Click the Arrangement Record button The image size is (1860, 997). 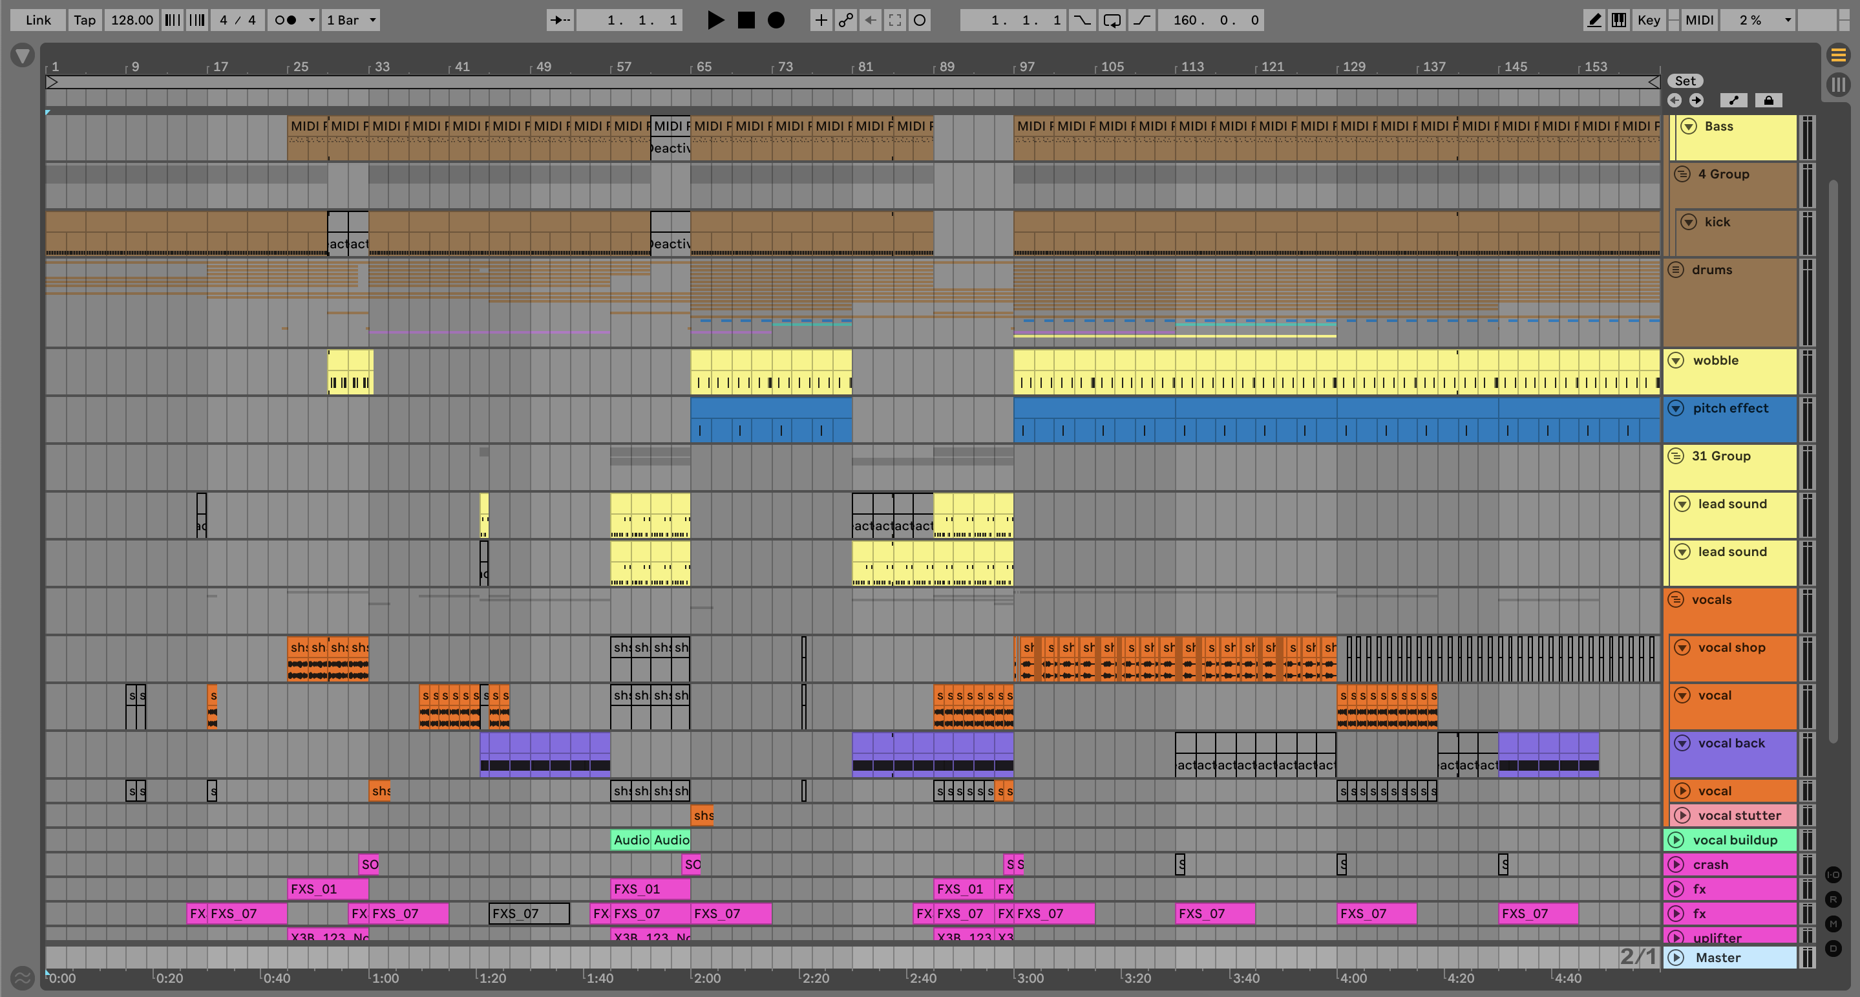click(776, 20)
